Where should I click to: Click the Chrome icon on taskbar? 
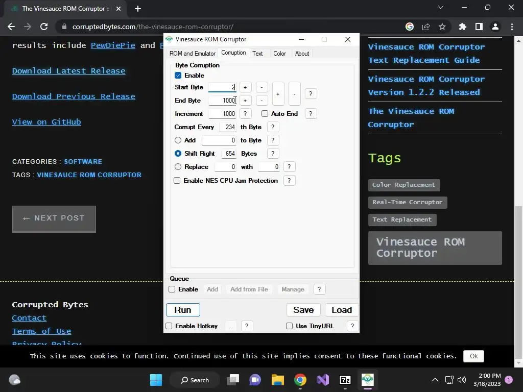pos(300,380)
